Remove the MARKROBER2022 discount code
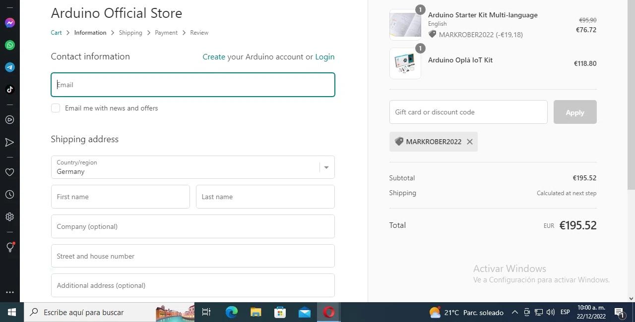This screenshot has height=322, width=635. (x=469, y=142)
